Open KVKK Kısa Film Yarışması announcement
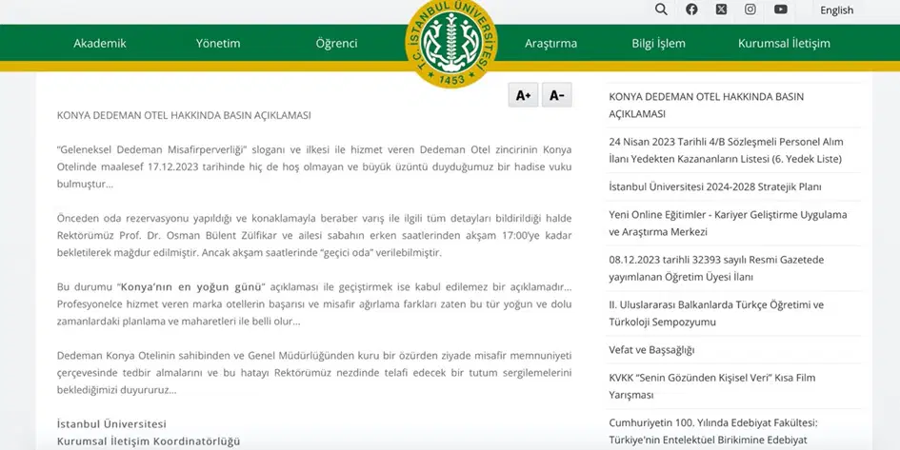This screenshot has height=450, width=900. (711, 385)
